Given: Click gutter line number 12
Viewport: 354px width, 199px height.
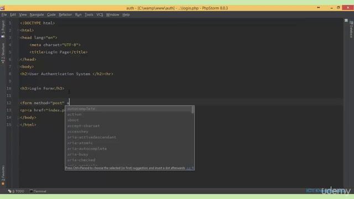Looking at the screenshot, I should click(9, 103).
